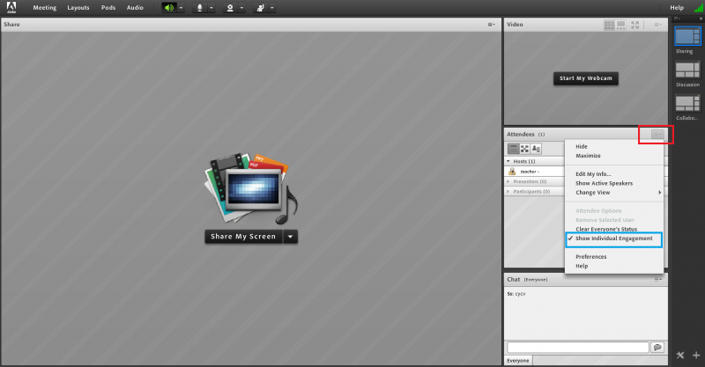Viewport: 705px width, 367px height.
Task: Open dropdown arrow beside the speaker icon
Action: point(181,7)
